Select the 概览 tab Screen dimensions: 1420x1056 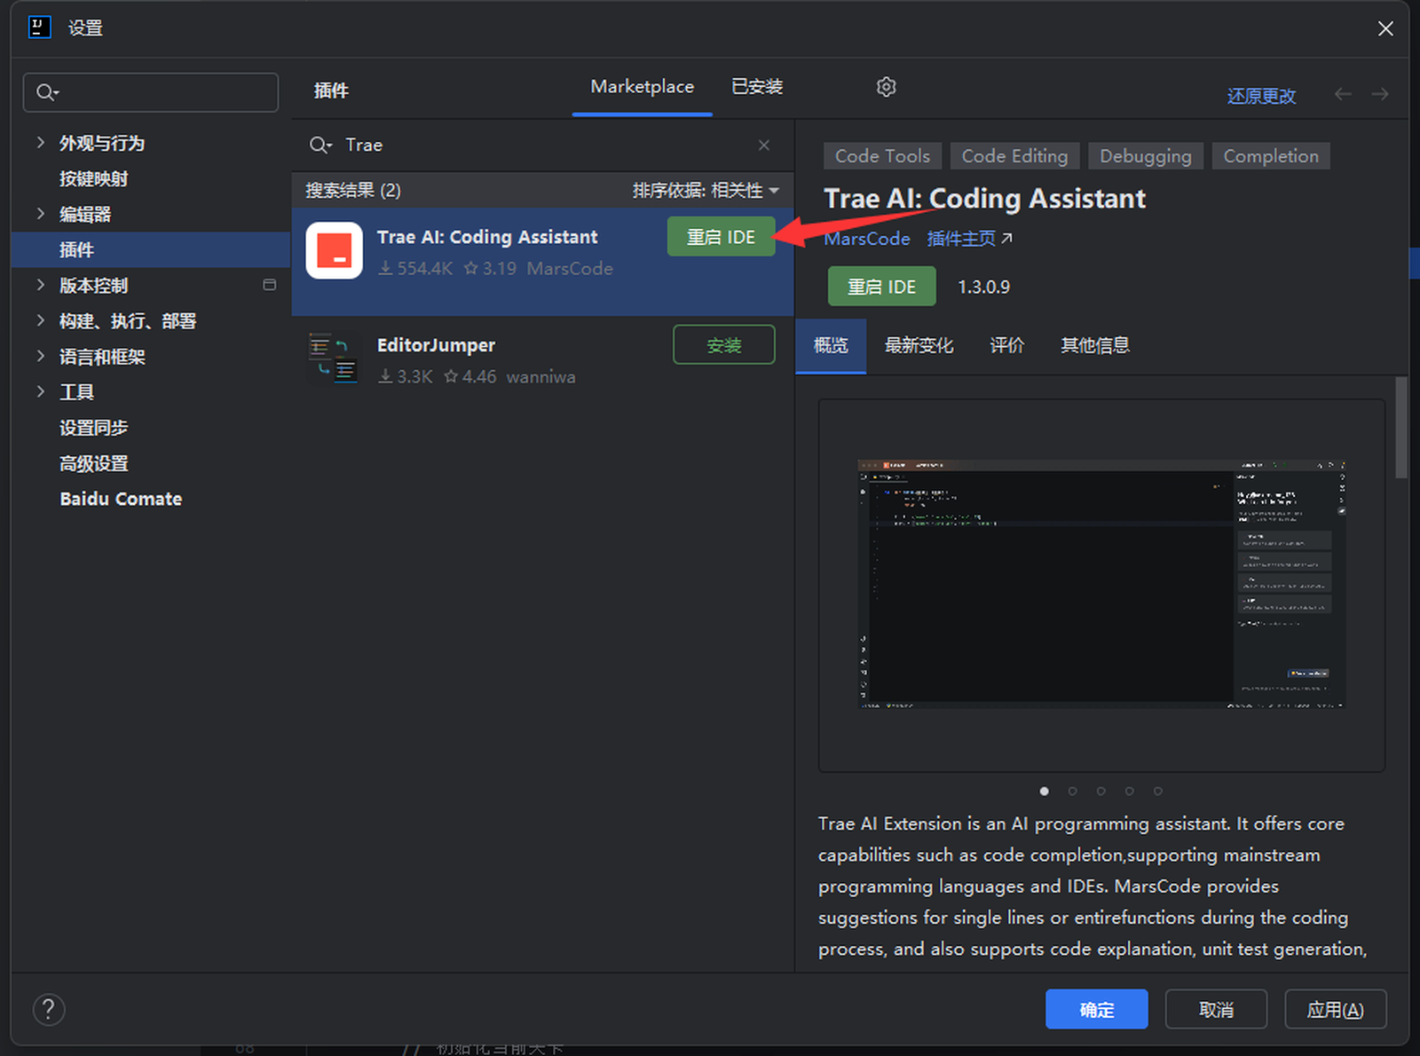831,345
